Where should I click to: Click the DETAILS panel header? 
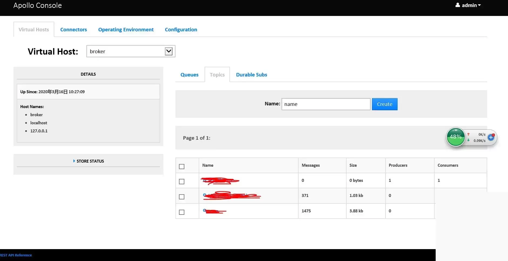[88, 74]
